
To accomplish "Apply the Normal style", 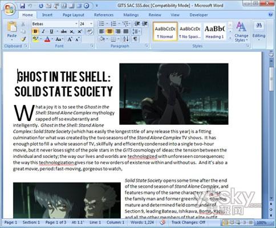I will 165,31.
